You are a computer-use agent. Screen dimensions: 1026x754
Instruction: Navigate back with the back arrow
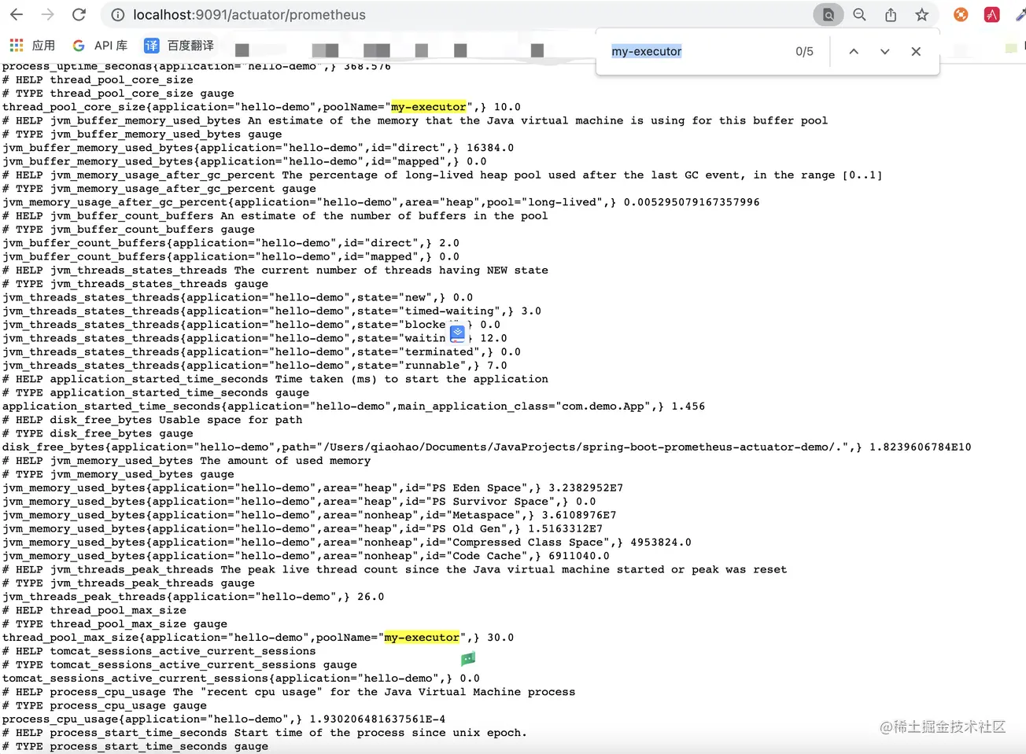tap(17, 14)
